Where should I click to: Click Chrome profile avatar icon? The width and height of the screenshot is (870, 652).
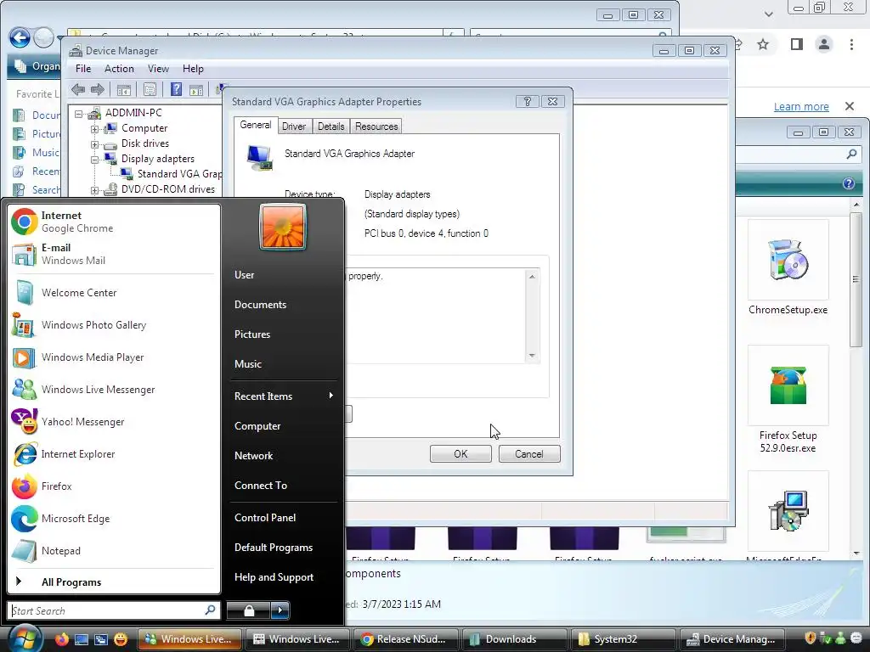coord(824,44)
